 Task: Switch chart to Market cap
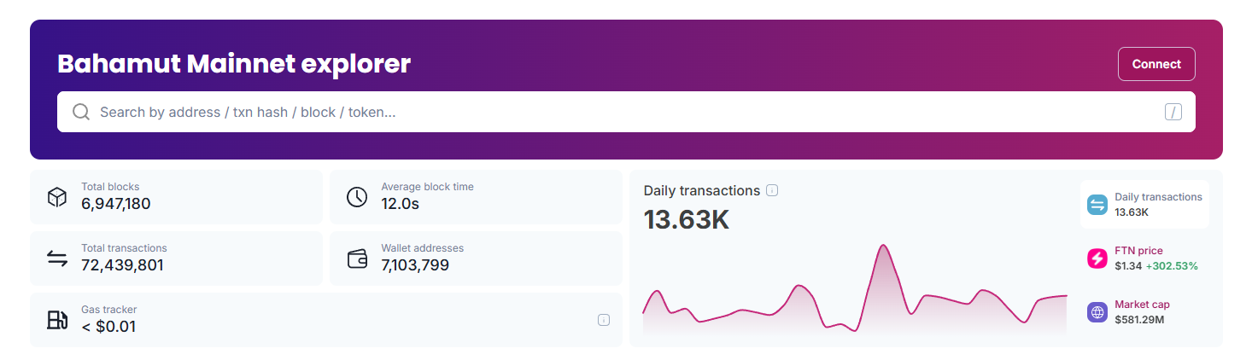coord(1144,311)
